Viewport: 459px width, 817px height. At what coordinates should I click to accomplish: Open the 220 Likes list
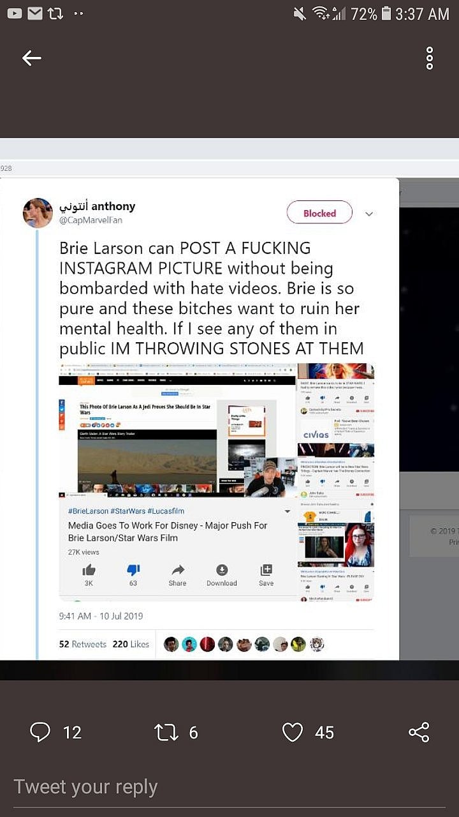pyautogui.click(x=131, y=644)
